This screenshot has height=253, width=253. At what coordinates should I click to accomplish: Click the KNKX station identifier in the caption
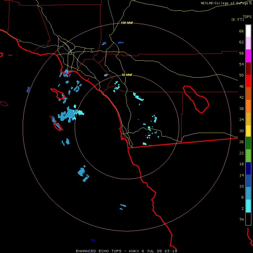pos(134,251)
